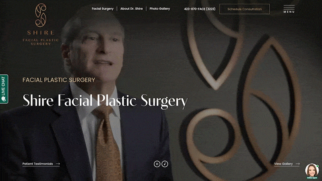Click the Shire Facial Plastic Surgery heading
The image size is (322, 181).
[105, 101]
